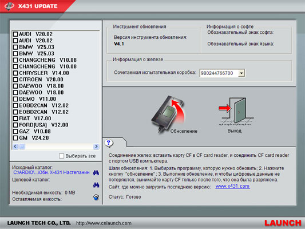The width and height of the screenshot is (305, 229).
Task: Tick the CHRYSLER V14.00 checkbox
Action: [x=15, y=73]
